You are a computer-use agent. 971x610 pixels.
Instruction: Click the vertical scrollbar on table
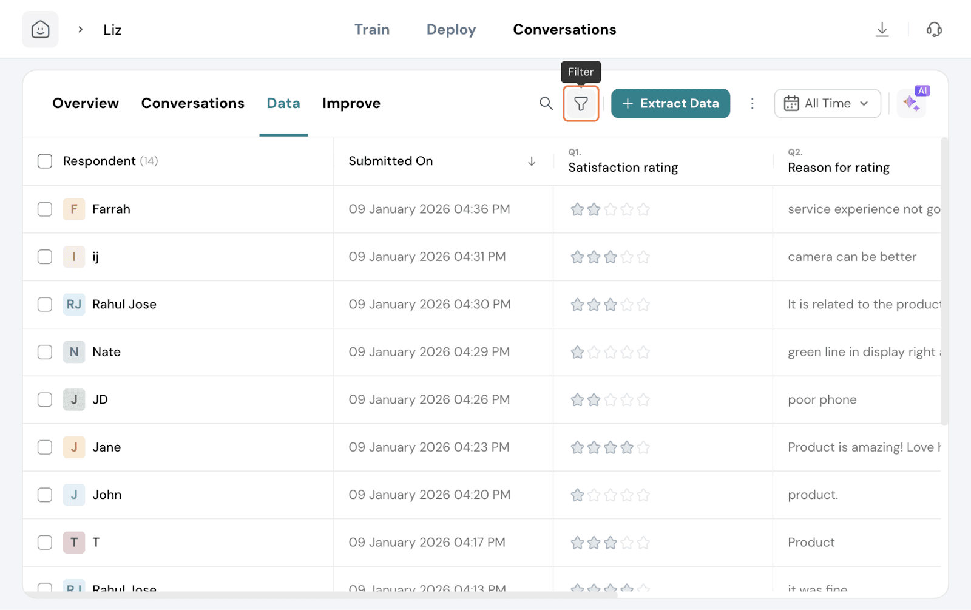point(944,279)
